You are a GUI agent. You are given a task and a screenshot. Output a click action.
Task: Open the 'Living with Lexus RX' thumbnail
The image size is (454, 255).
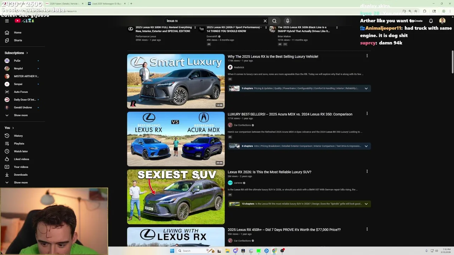(x=176, y=237)
